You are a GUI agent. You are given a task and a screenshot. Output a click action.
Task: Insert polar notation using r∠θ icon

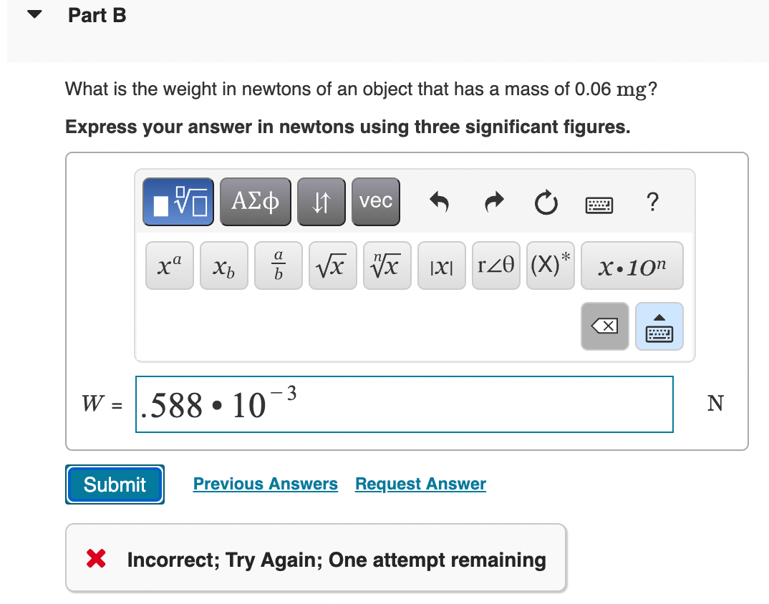click(495, 266)
